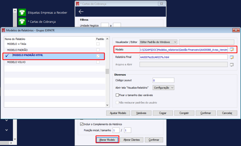Click Consistir button
The width and height of the screenshot is (241, 146).
[184, 113]
